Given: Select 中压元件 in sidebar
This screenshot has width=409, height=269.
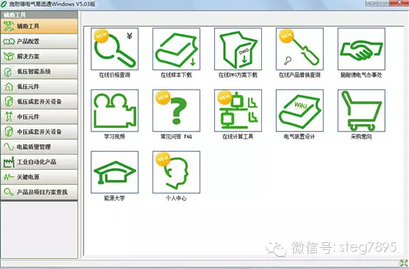Looking at the screenshot, I should pyautogui.click(x=39, y=117).
